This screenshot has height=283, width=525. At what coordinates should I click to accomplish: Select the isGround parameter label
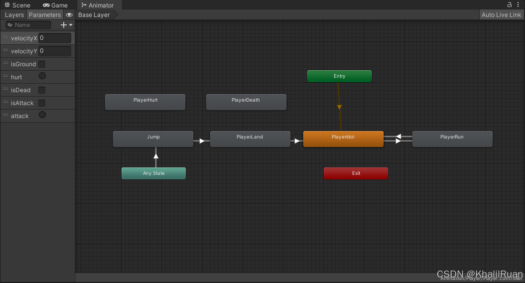23,64
